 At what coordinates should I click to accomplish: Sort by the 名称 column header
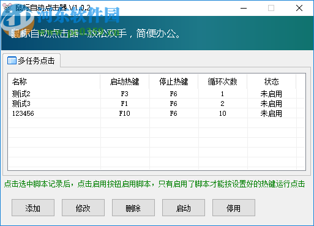click(54, 81)
